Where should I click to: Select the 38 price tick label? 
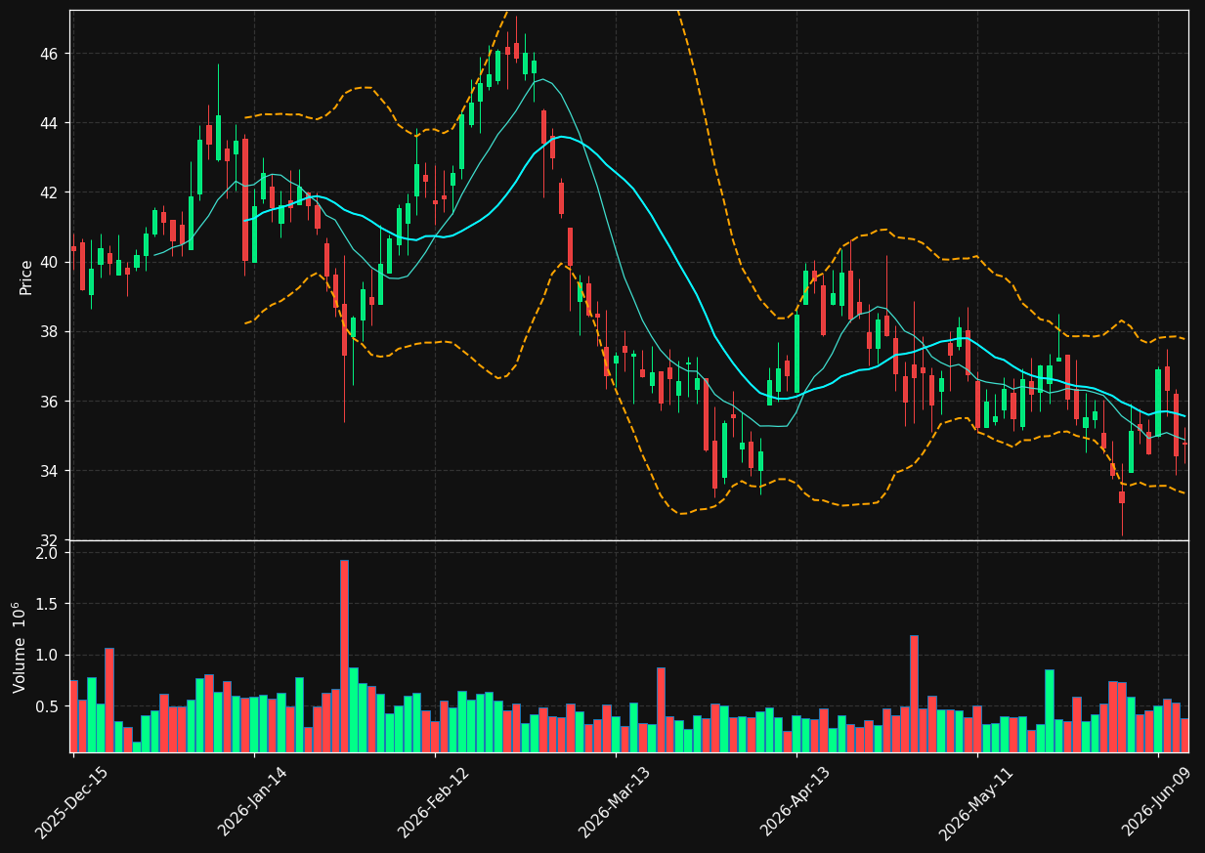pyautogui.click(x=48, y=332)
